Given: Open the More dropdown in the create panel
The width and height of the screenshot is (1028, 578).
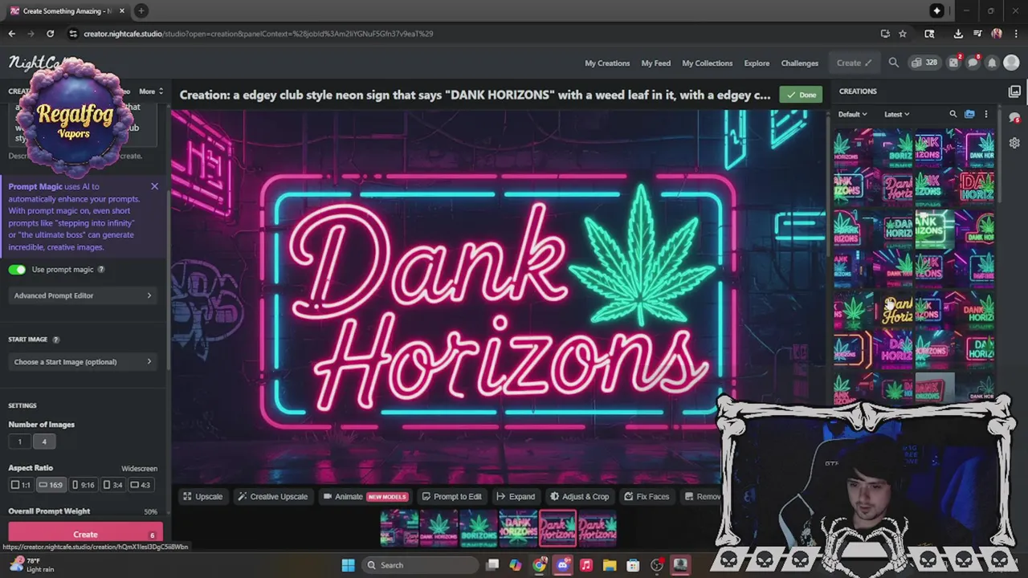Looking at the screenshot, I should 151,92.
